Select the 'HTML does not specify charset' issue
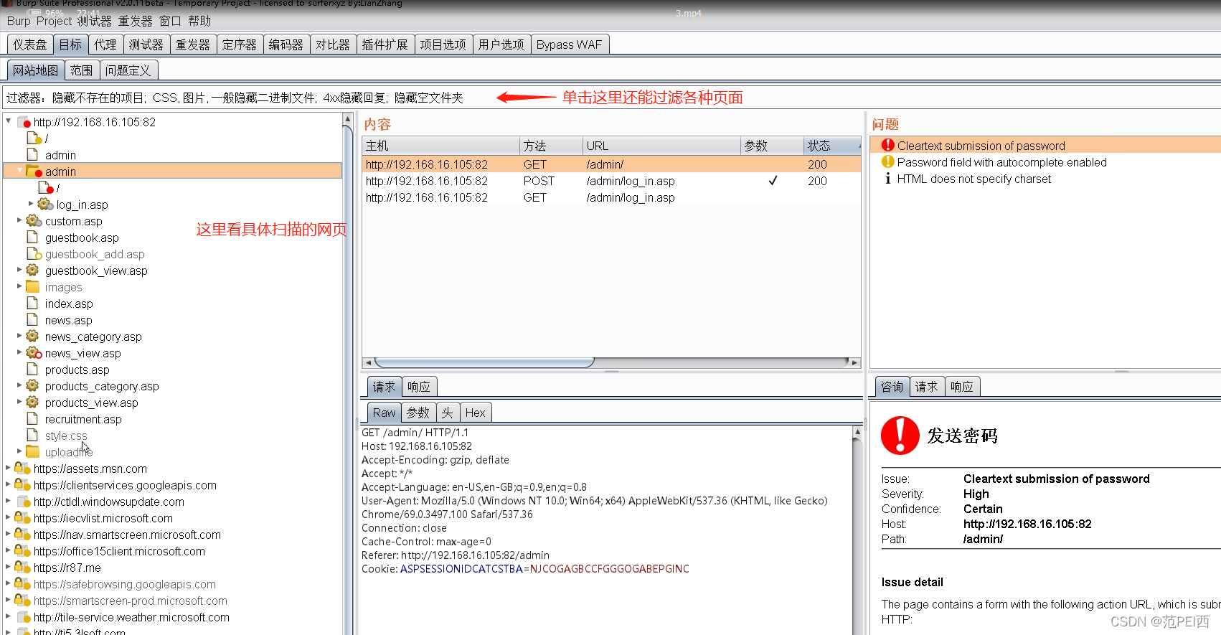 coord(973,179)
